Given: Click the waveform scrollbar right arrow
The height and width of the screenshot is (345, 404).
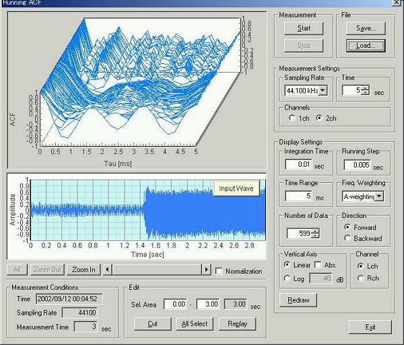Looking at the screenshot, I should tap(206, 270).
